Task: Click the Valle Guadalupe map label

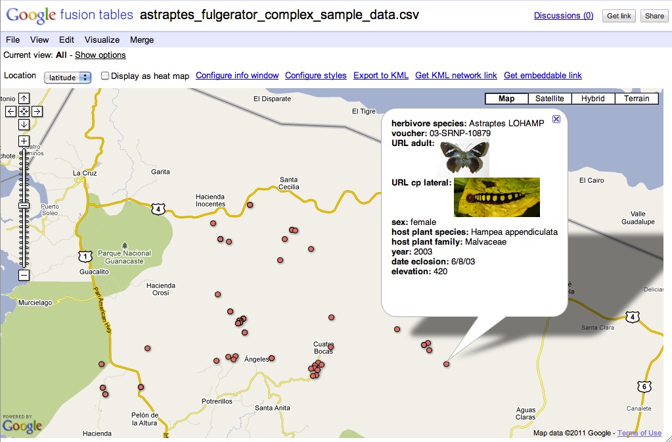Action: (x=638, y=218)
